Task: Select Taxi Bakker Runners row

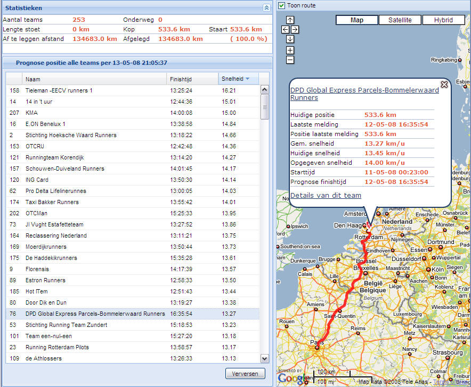Action: [x=133, y=202]
